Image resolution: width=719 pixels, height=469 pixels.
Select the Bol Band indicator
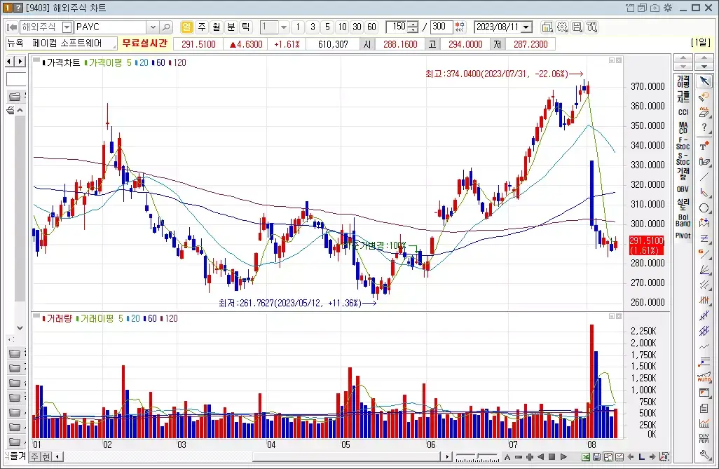[683, 220]
